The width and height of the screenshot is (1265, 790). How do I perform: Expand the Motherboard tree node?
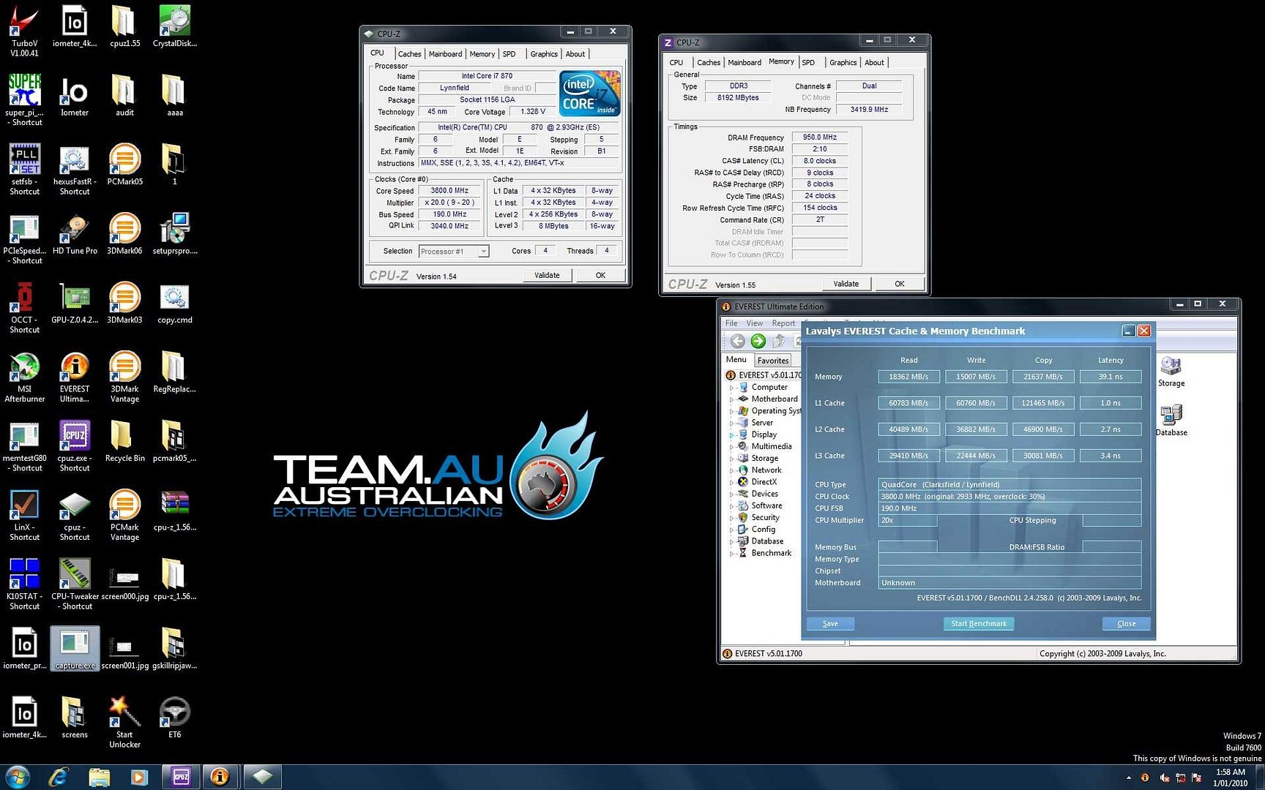pyautogui.click(x=731, y=399)
